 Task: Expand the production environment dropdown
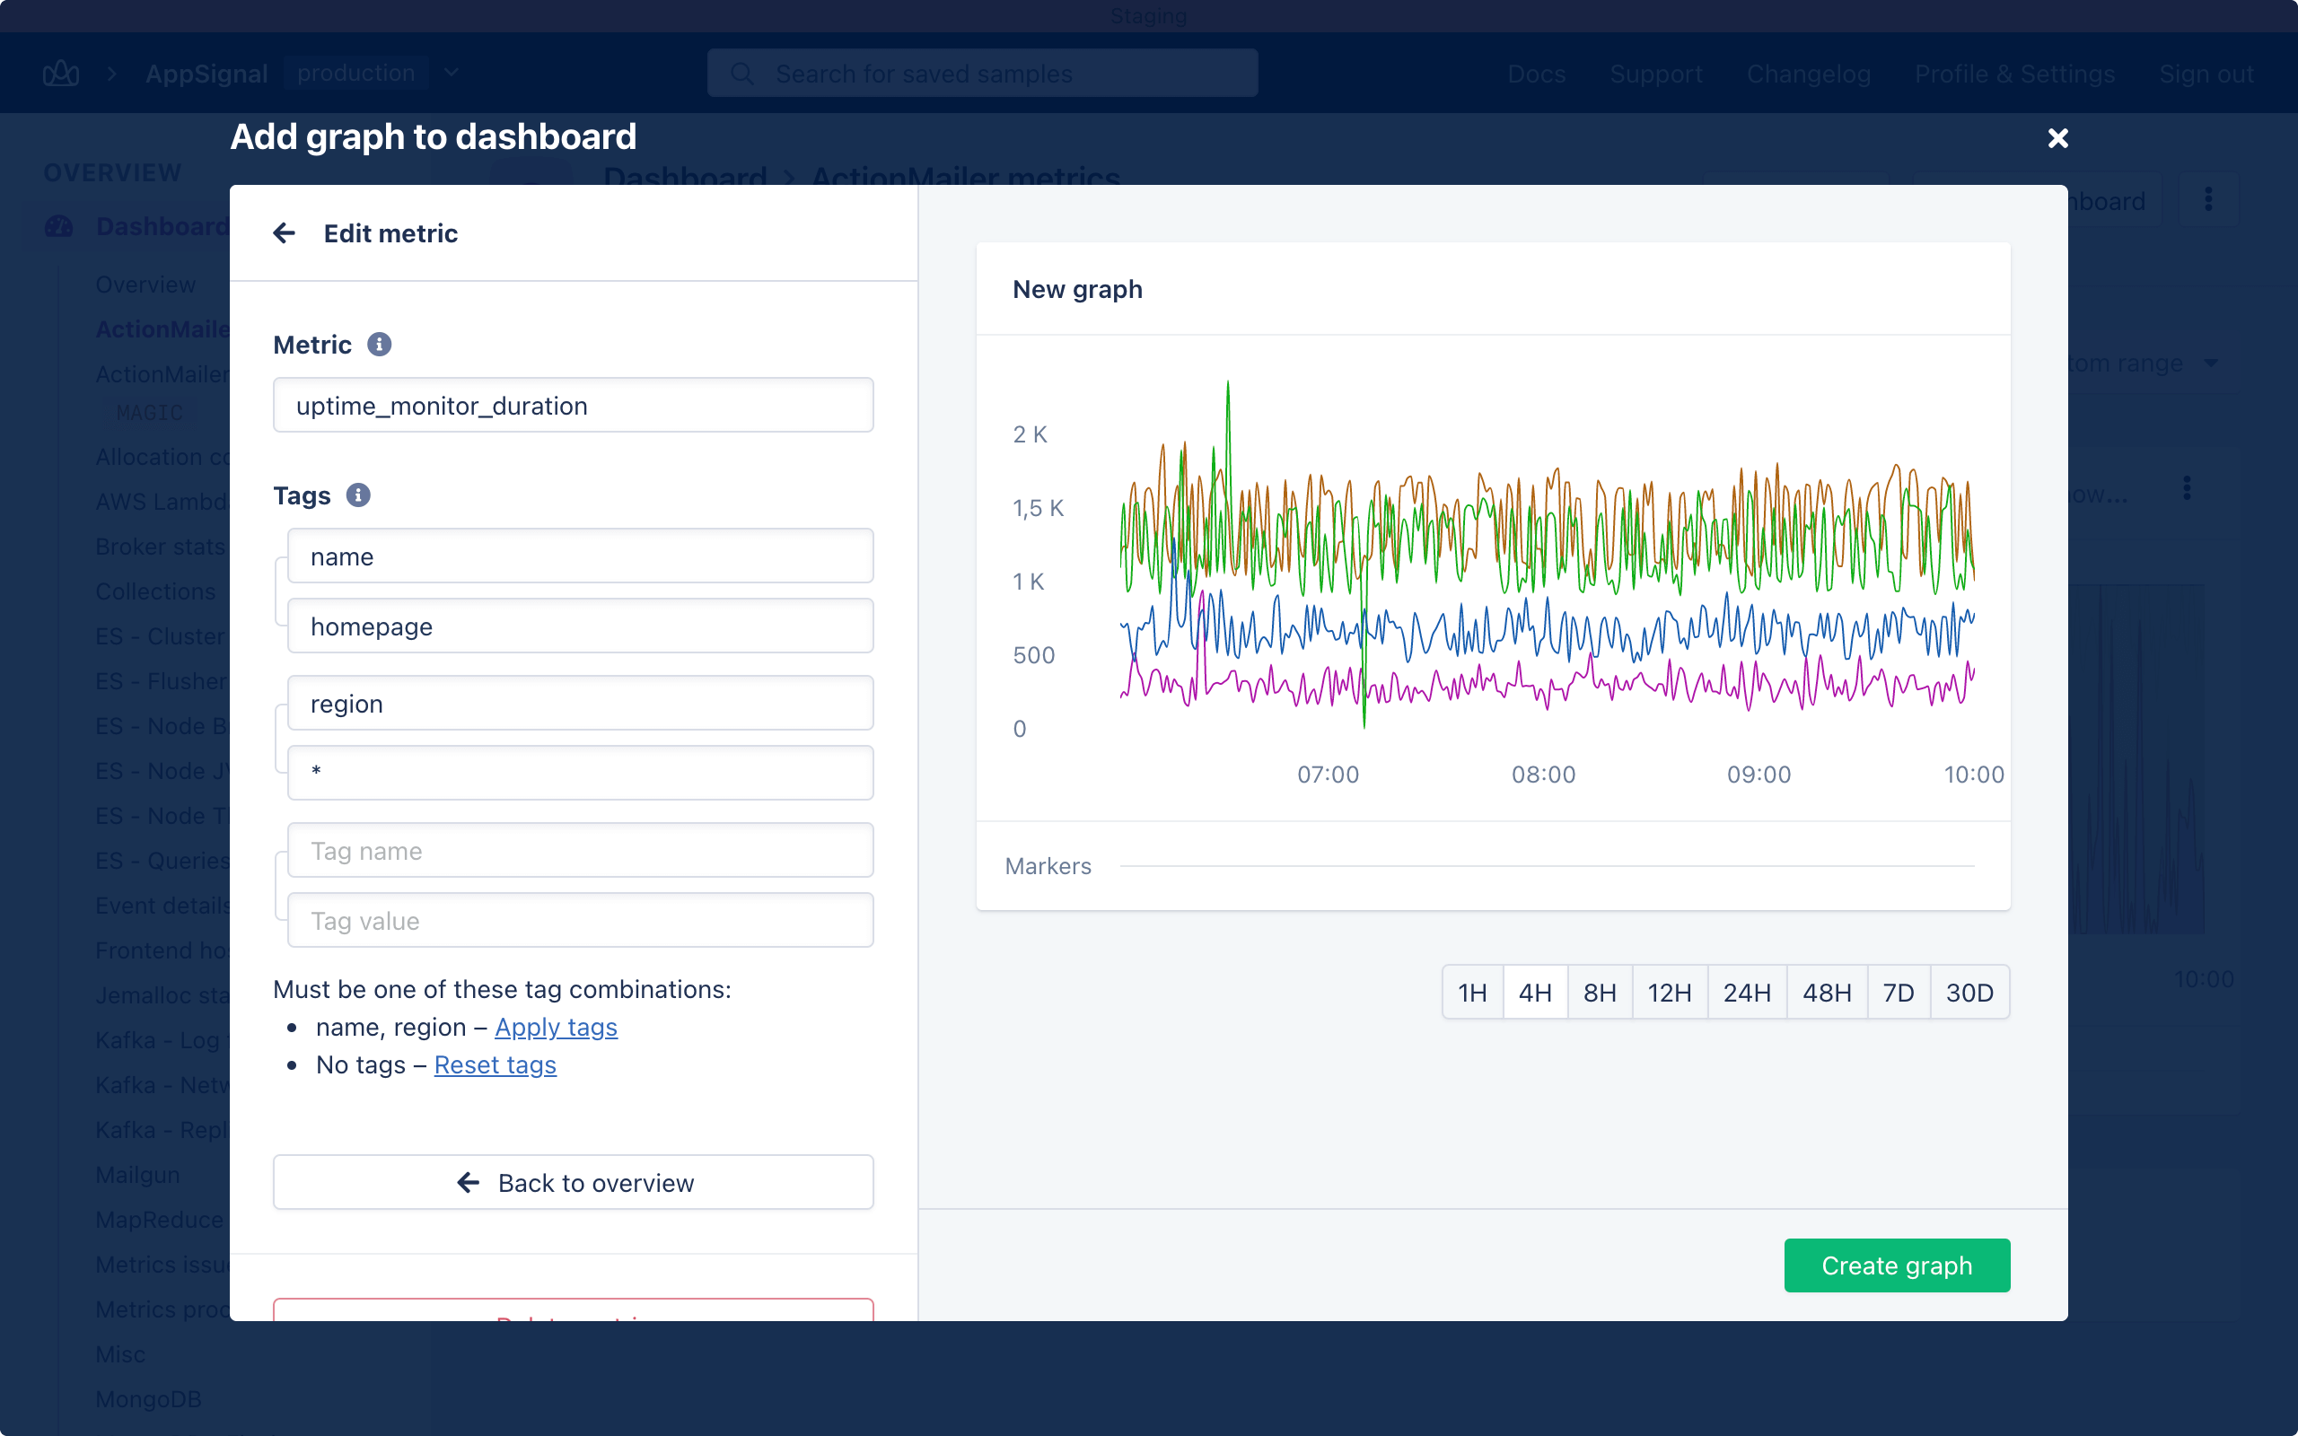pyautogui.click(x=451, y=73)
